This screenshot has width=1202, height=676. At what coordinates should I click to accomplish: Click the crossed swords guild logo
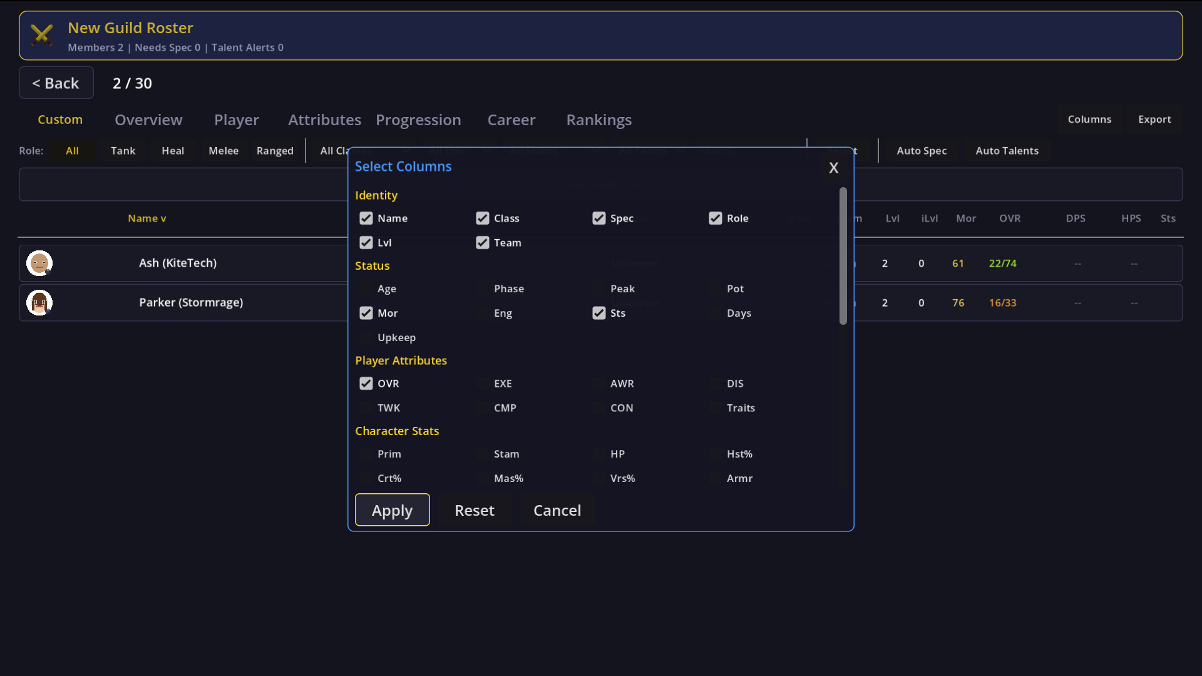[41, 34]
